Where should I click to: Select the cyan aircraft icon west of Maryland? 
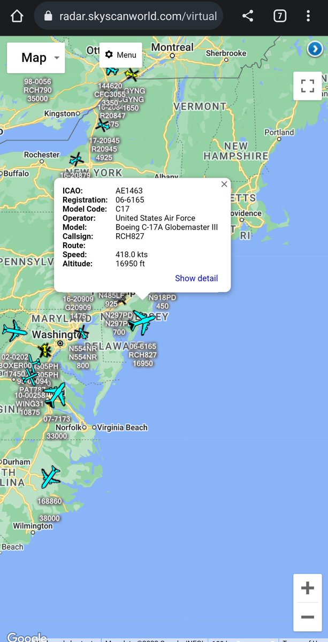coord(14,331)
